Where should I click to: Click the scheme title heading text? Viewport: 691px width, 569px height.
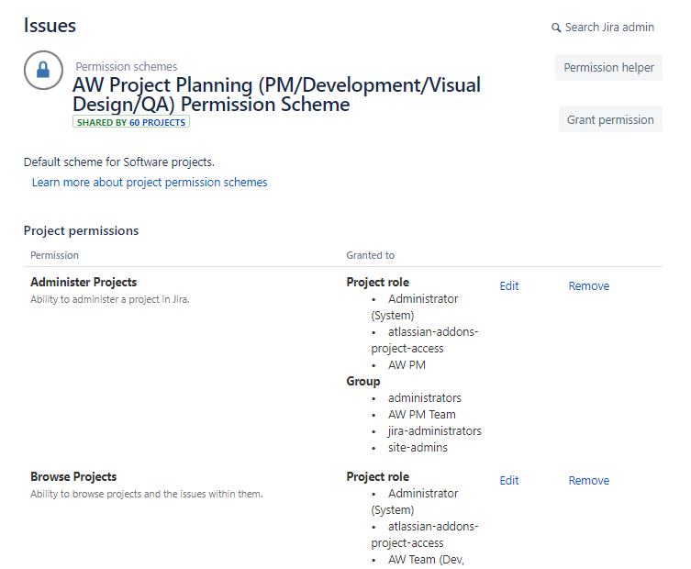pyautogui.click(x=276, y=95)
